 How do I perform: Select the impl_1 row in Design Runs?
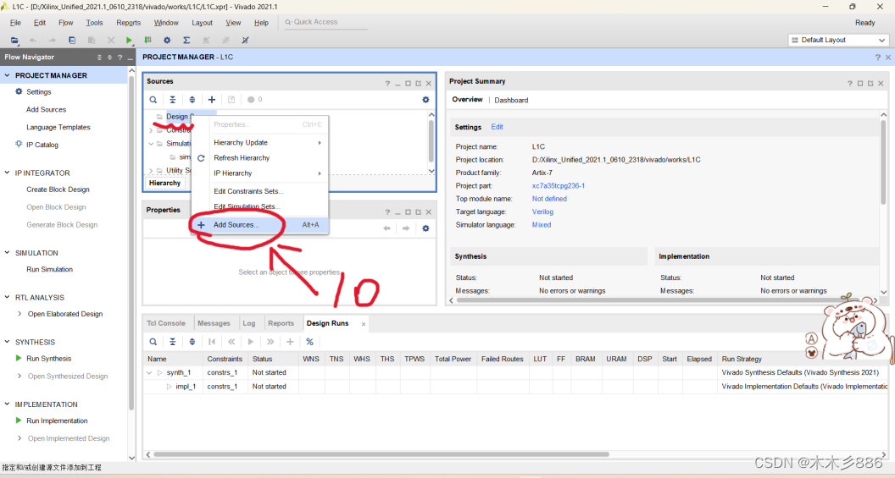click(514, 387)
